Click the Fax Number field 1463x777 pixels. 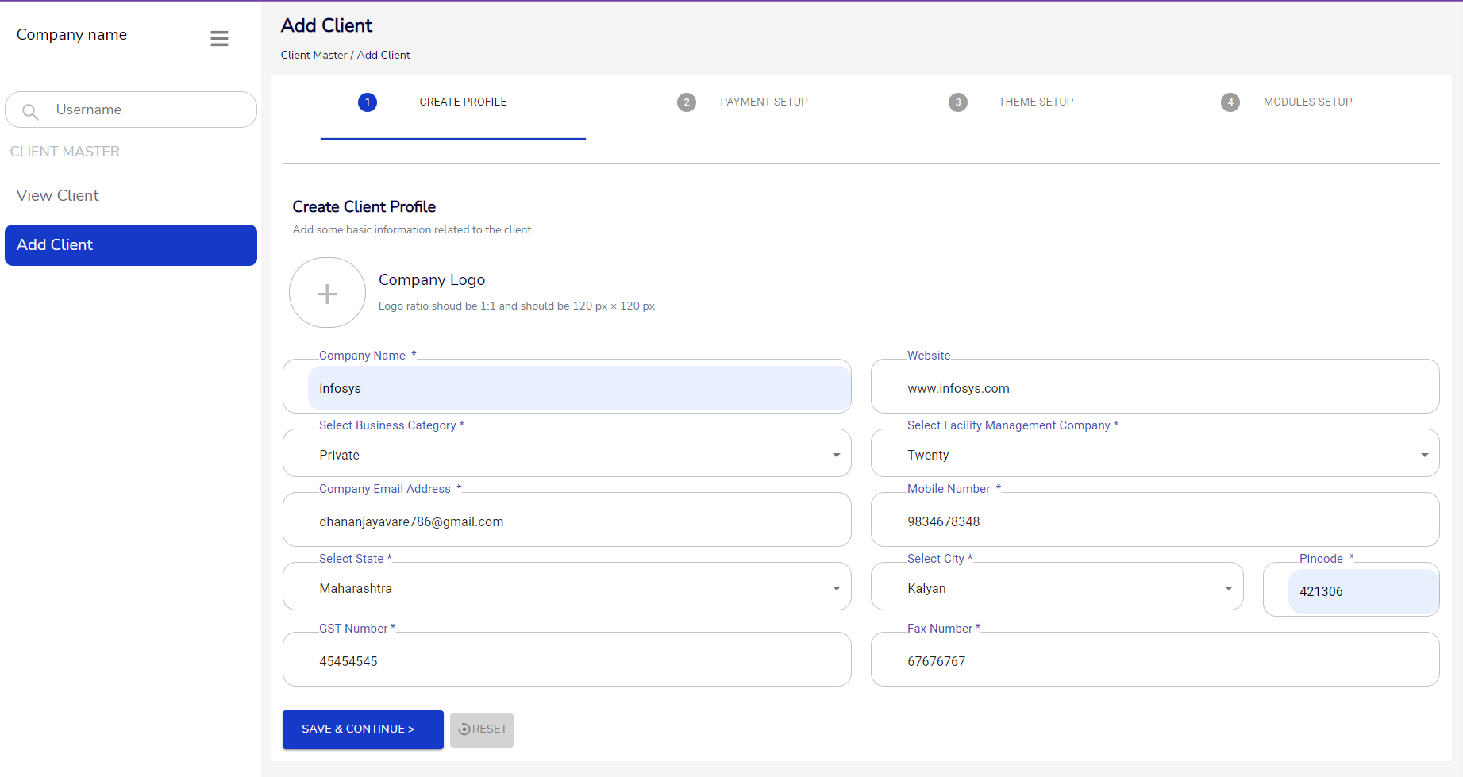1155,660
